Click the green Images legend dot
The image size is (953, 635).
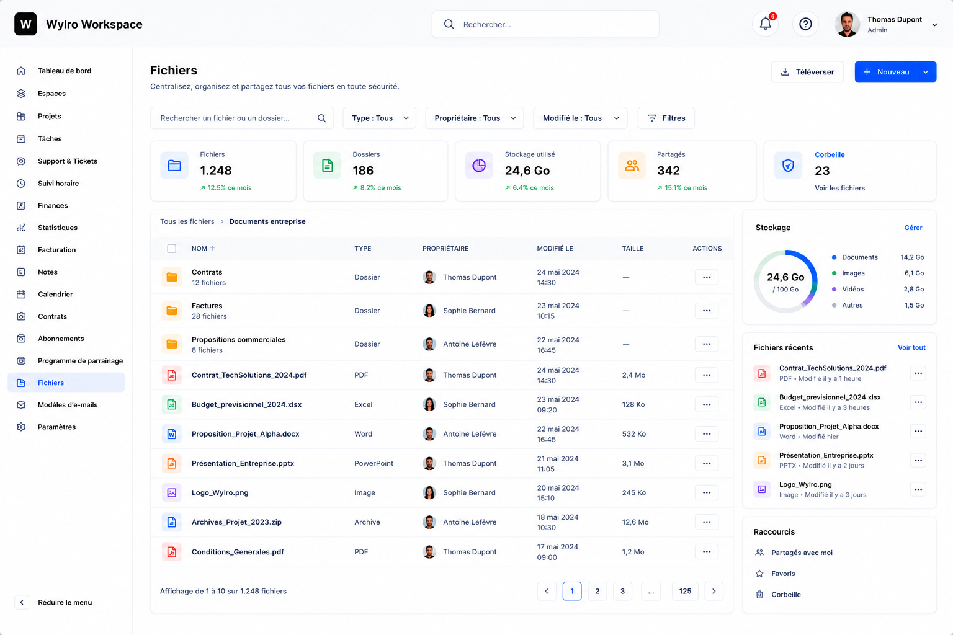834,273
